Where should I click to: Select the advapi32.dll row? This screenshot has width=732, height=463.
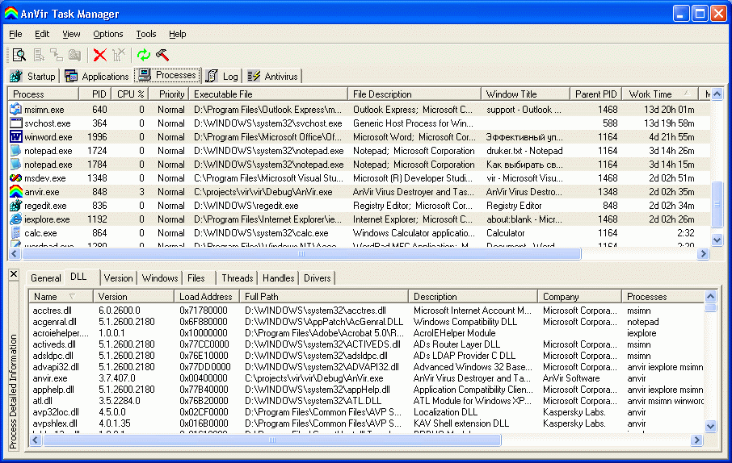click(367, 367)
